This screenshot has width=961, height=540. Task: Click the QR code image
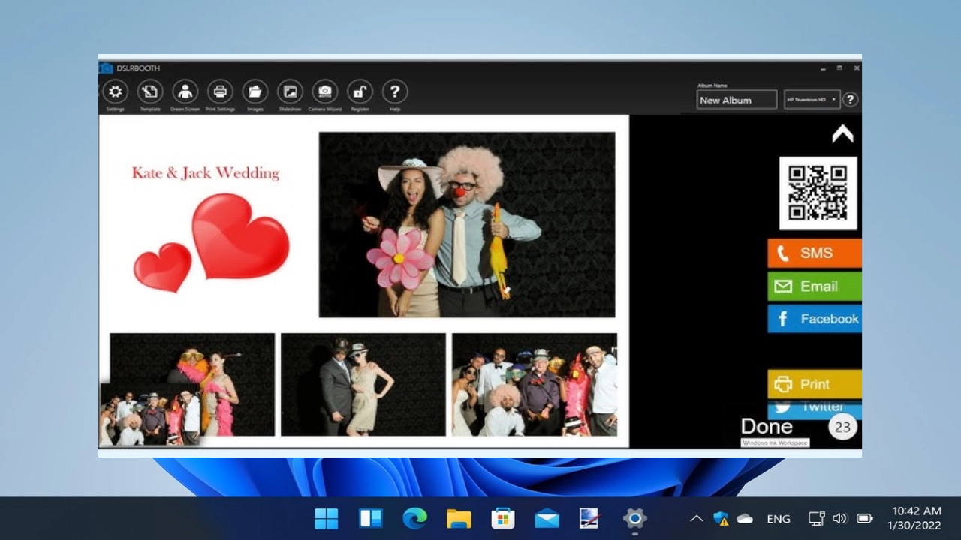tap(818, 193)
